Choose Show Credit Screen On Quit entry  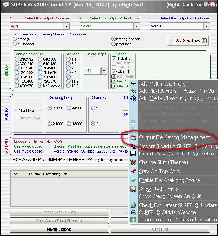pyautogui.click(x=170, y=196)
